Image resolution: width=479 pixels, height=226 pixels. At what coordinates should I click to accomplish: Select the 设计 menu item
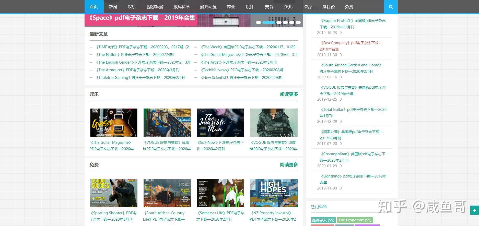tap(250, 7)
